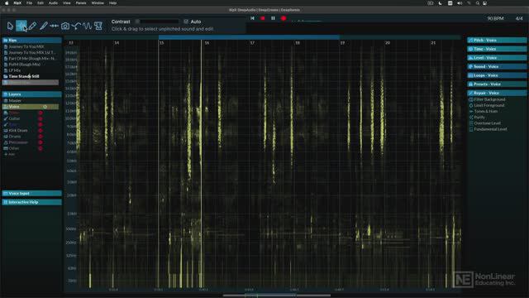Choose Overtone Level repair option
This screenshot has width=529, height=298.
click(487, 123)
